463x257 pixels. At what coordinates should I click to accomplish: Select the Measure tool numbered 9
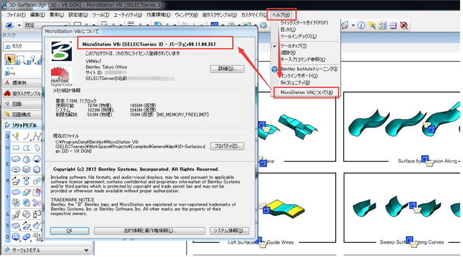pyautogui.click(x=9, y=71)
